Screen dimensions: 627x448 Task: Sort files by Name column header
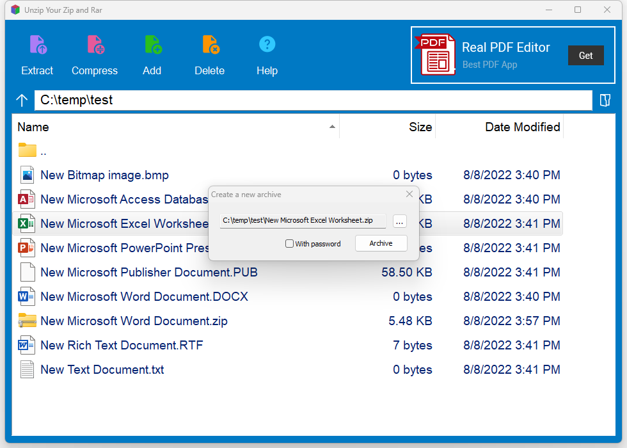coord(33,127)
